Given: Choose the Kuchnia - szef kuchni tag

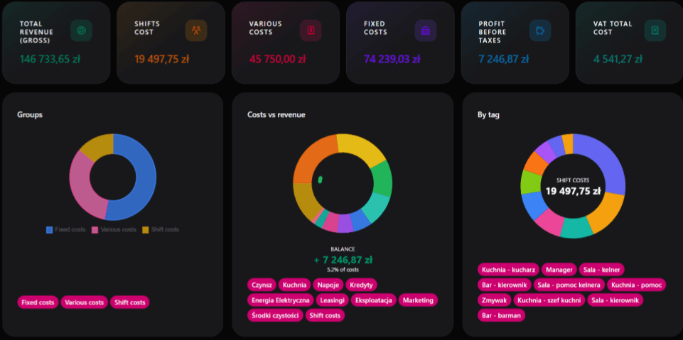Looking at the screenshot, I should coord(549,300).
